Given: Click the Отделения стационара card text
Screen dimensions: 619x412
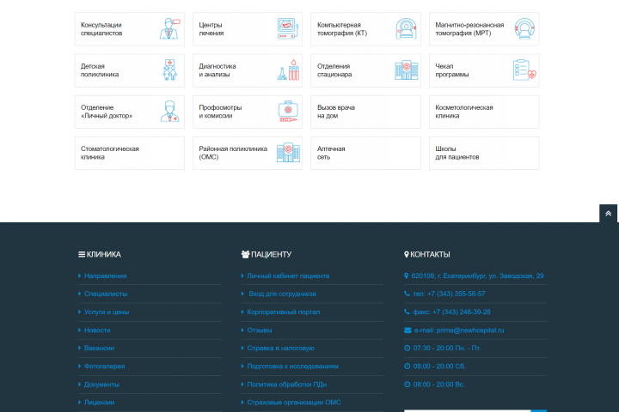Looking at the screenshot, I should [x=334, y=70].
